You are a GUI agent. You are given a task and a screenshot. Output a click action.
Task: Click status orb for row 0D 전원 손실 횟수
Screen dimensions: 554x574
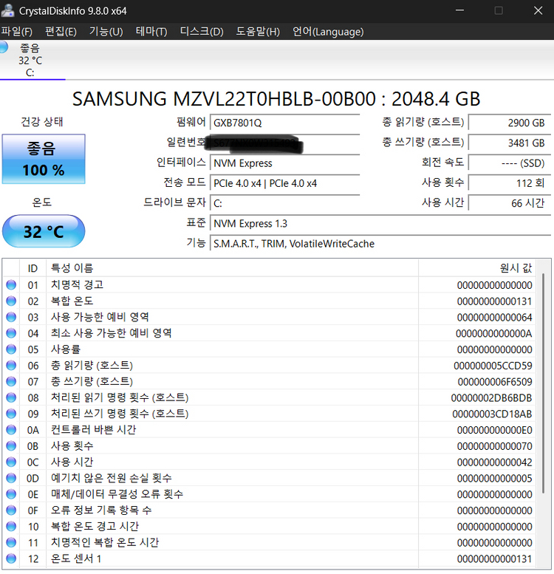click(x=11, y=478)
